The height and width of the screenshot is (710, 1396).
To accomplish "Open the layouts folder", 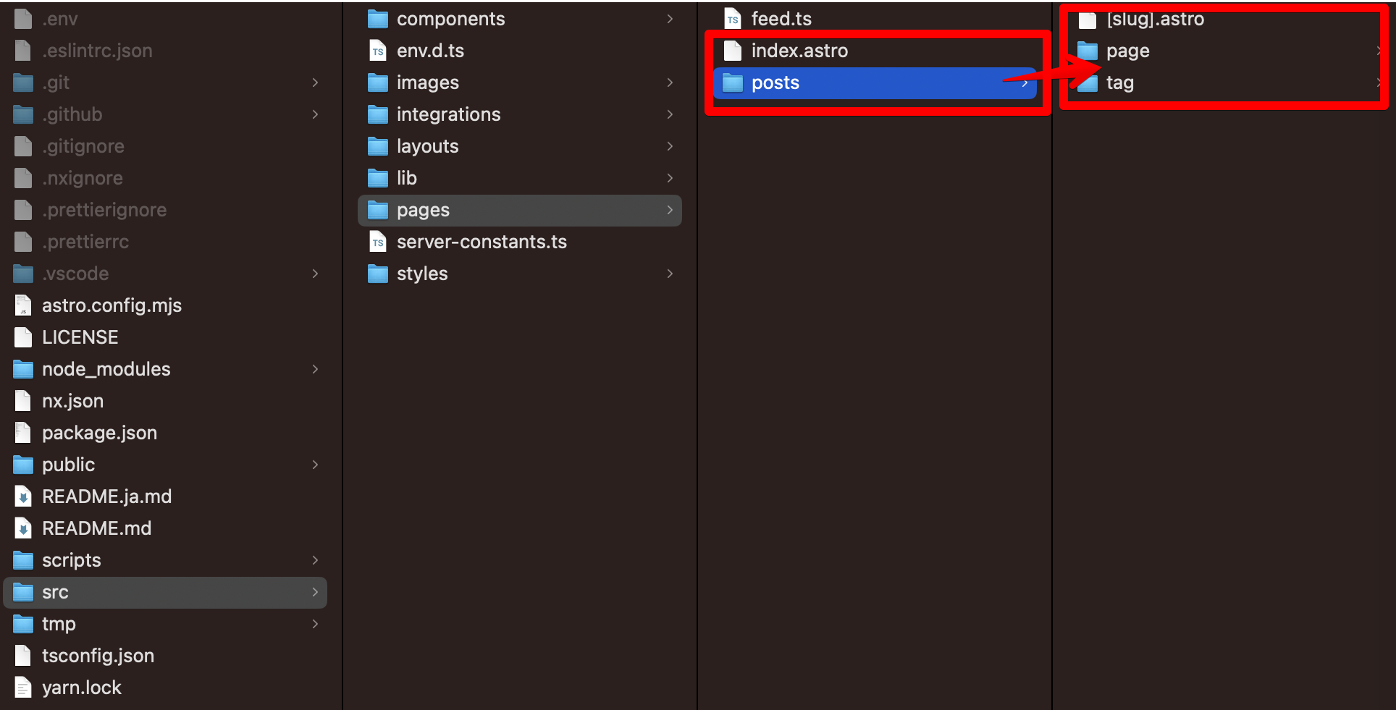I will (x=520, y=146).
